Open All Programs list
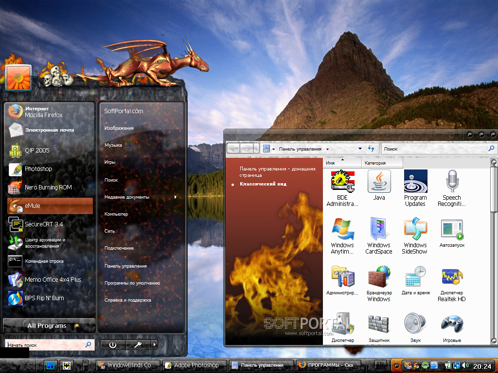498x373 pixels. 49,326
